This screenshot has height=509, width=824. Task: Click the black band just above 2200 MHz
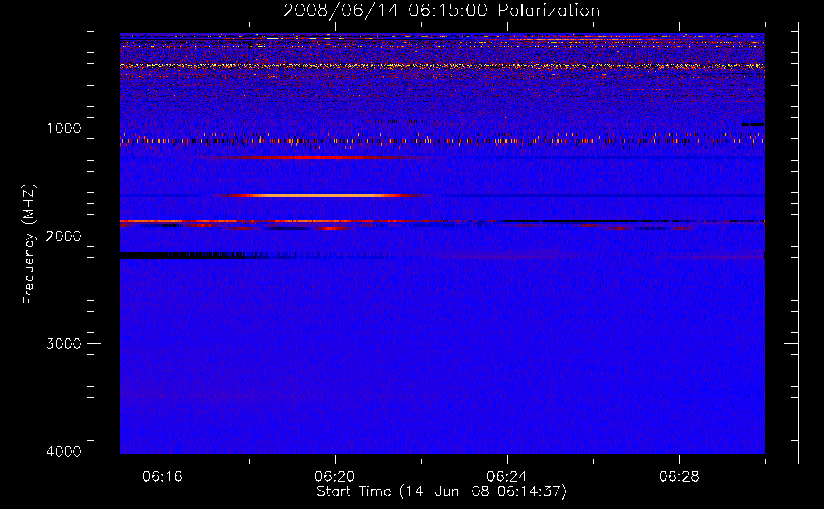[183, 256]
